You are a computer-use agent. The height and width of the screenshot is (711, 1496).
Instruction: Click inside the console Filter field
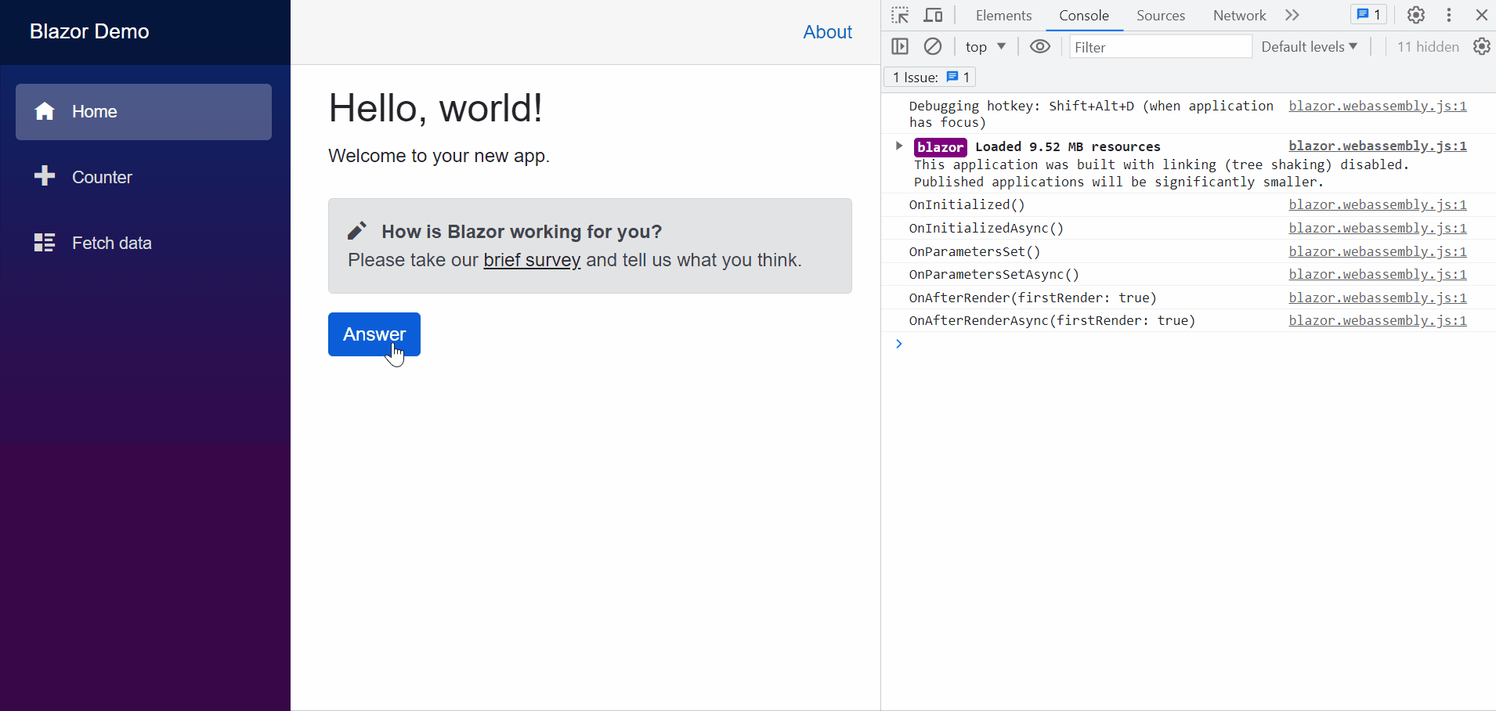tap(1159, 46)
